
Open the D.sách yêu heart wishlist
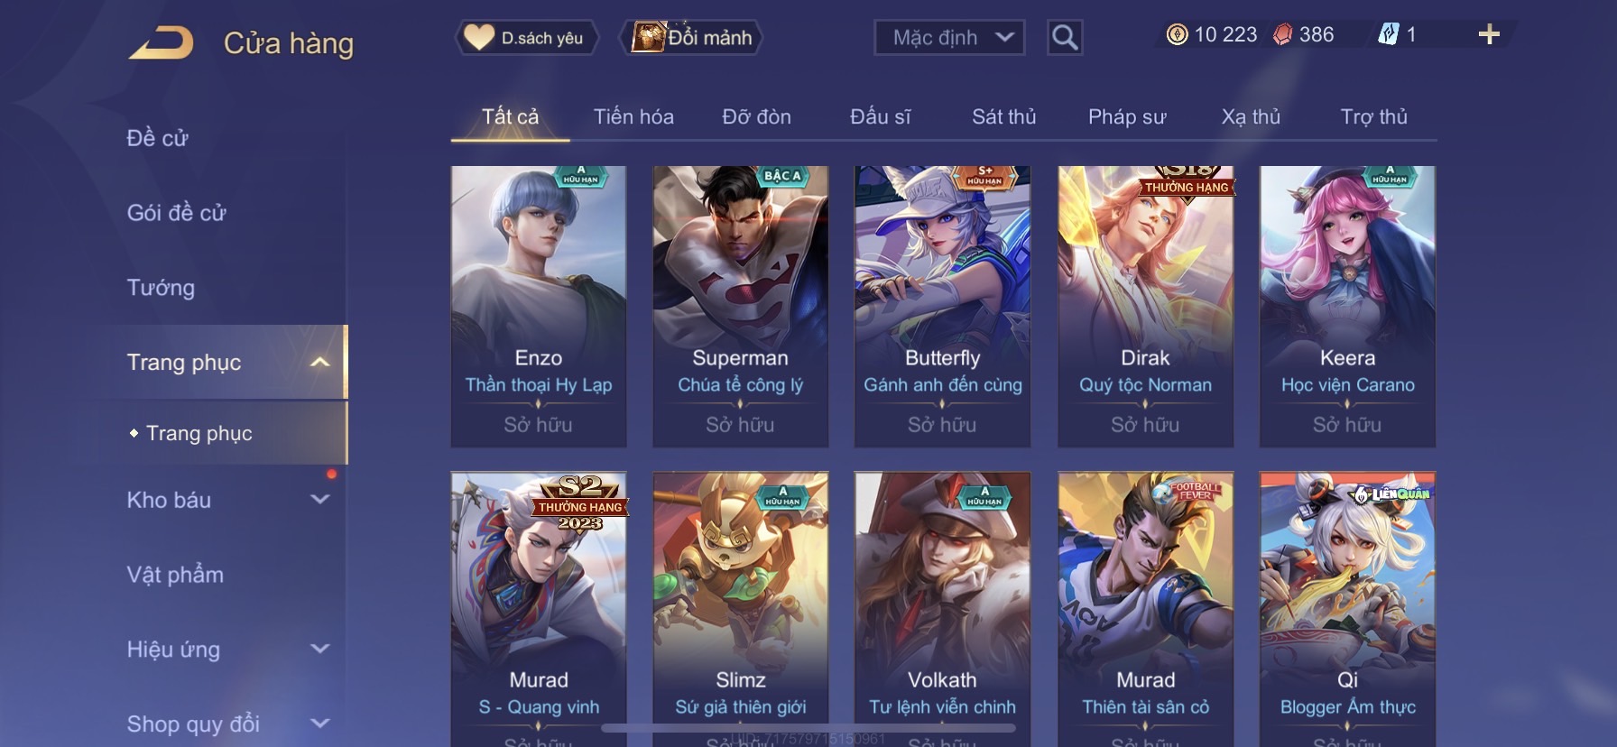tap(526, 38)
